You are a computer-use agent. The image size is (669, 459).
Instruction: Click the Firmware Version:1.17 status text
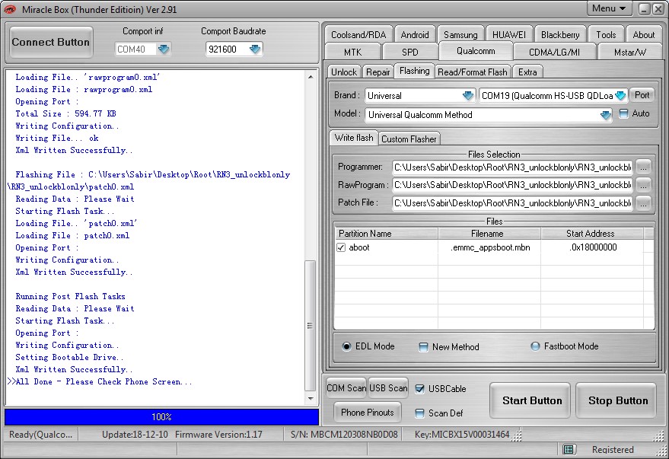(x=218, y=435)
